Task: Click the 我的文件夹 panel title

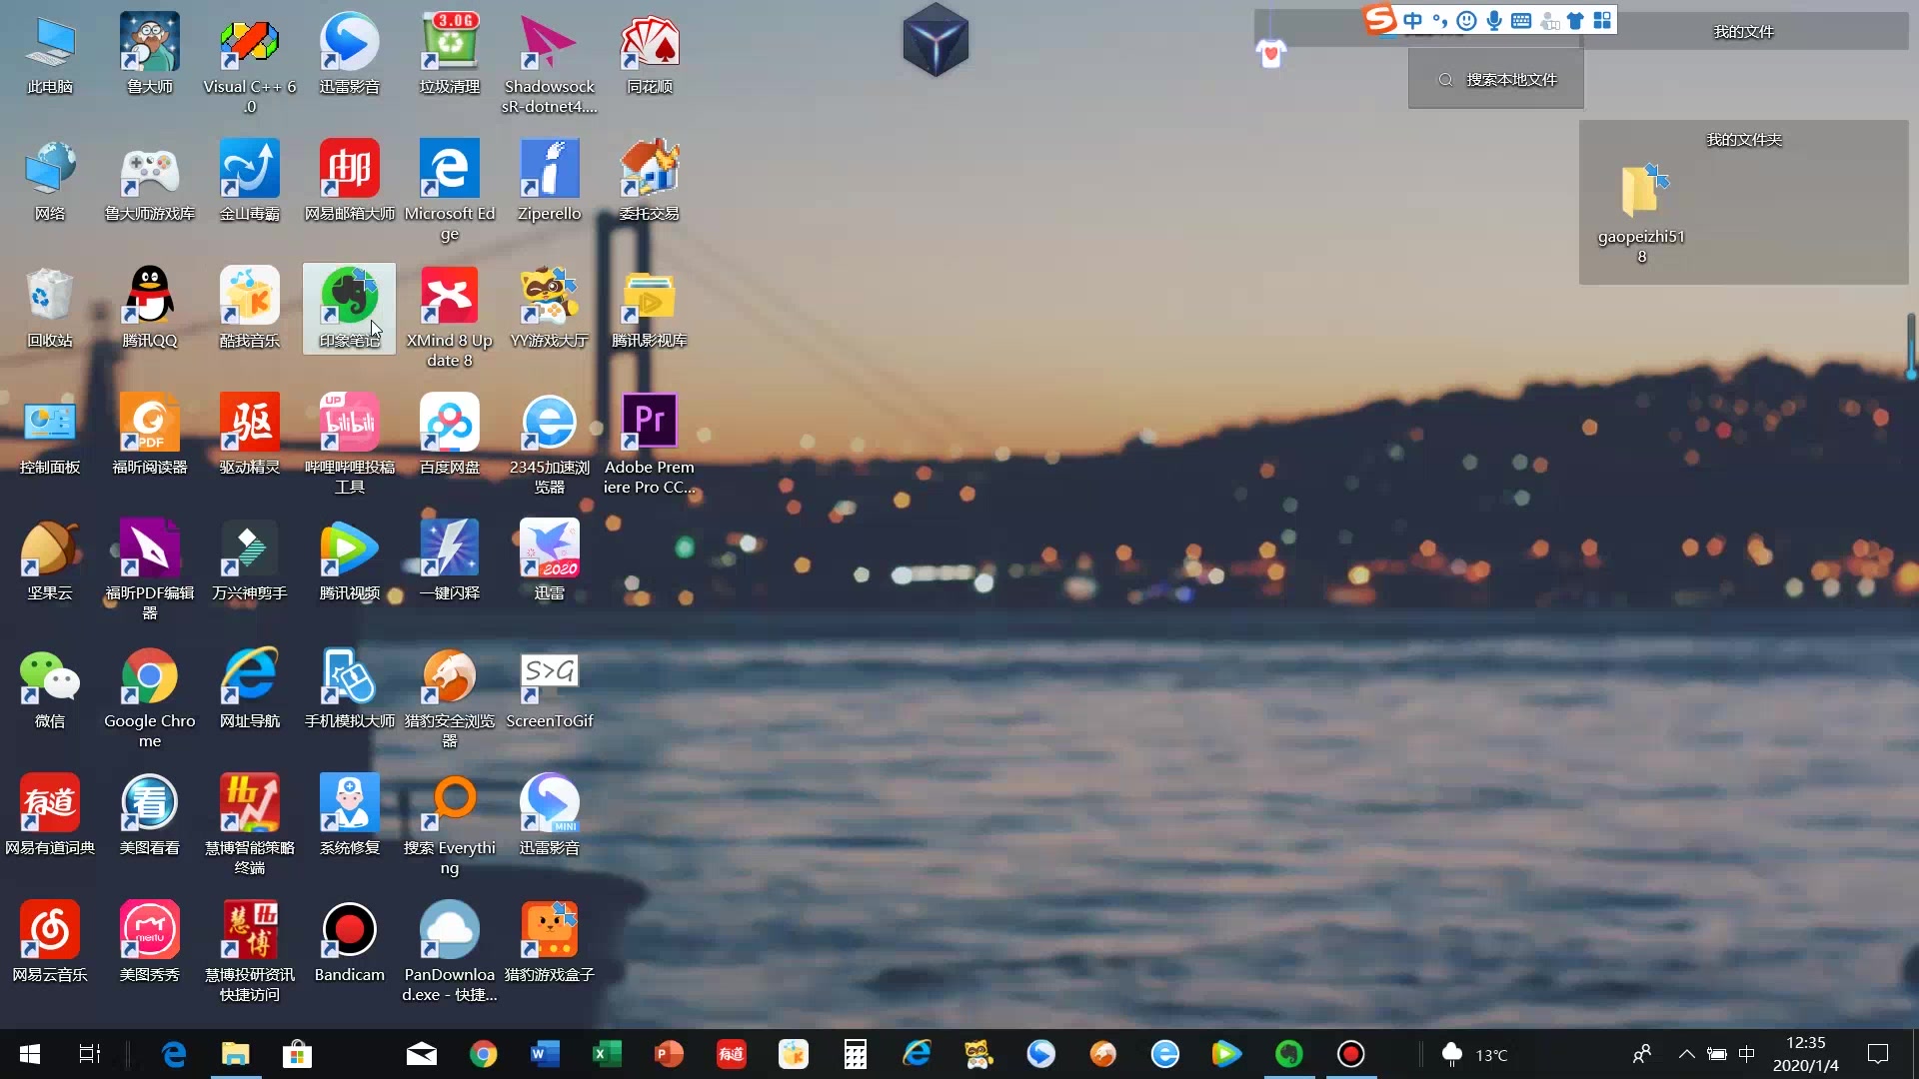Action: (1744, 140)
